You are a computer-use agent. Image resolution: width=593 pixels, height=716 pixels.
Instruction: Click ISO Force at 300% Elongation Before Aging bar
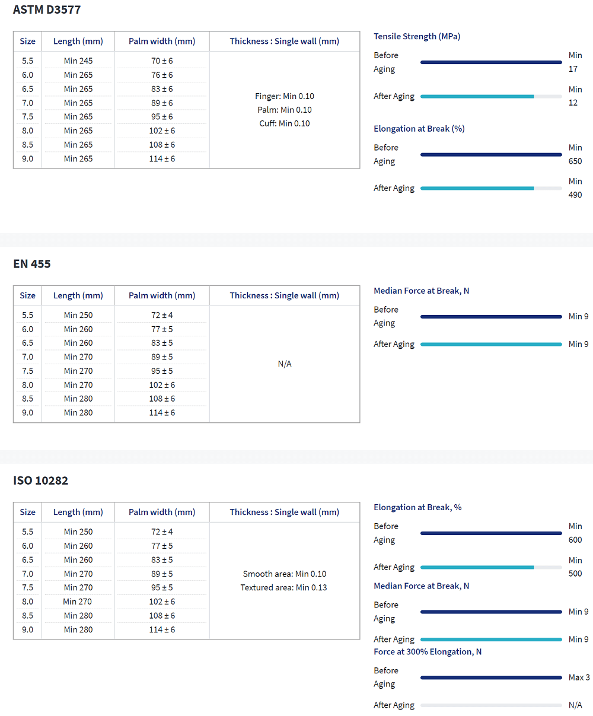click(x=490, y=677)
